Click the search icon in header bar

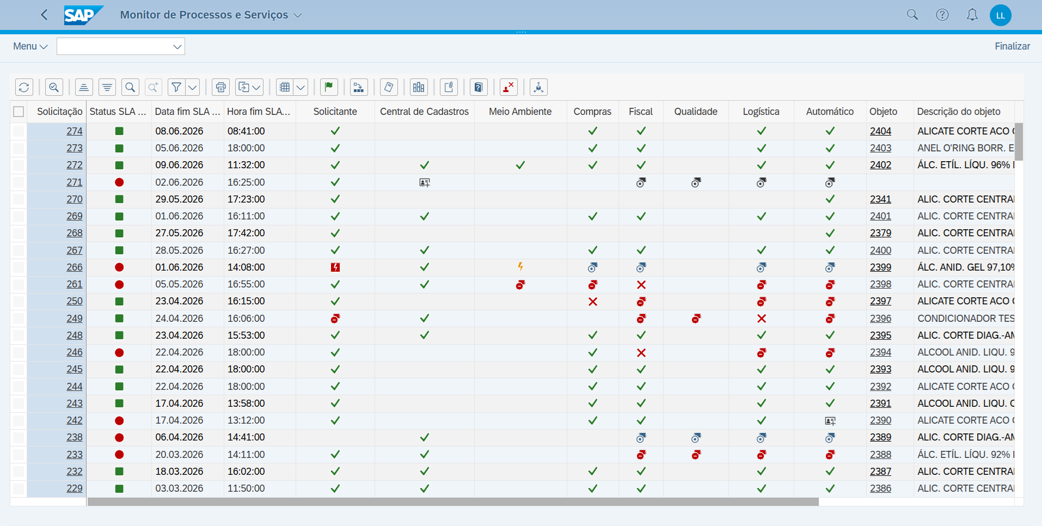(x=912, y=15)
